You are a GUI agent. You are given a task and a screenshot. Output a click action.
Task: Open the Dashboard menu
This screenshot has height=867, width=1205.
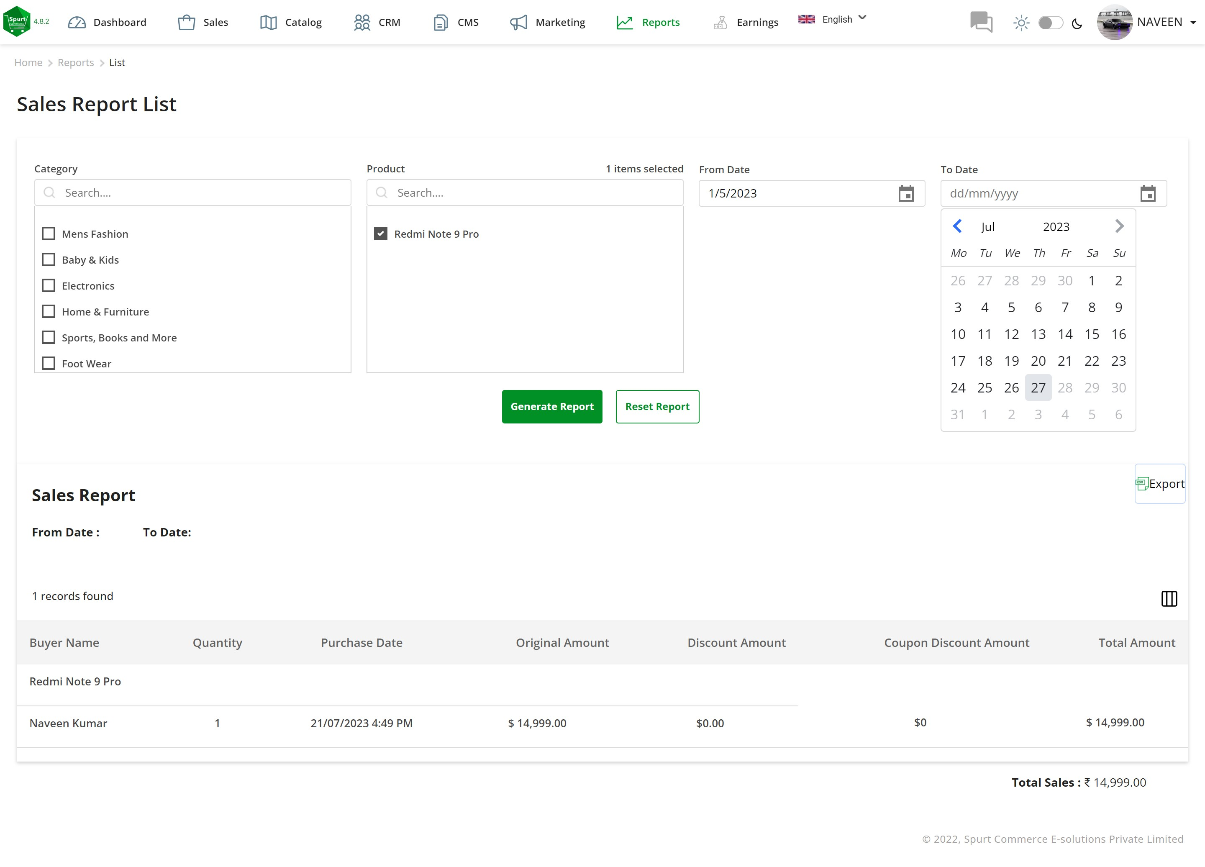point(108,22)
